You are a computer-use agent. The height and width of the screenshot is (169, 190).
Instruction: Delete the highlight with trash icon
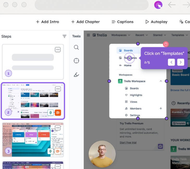166,44
